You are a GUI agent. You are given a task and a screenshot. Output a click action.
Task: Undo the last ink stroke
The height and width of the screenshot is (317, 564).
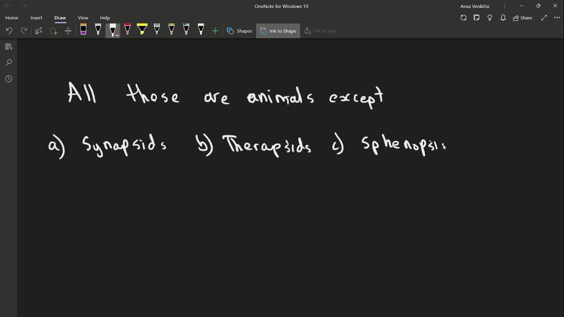[x=9, y=31]
